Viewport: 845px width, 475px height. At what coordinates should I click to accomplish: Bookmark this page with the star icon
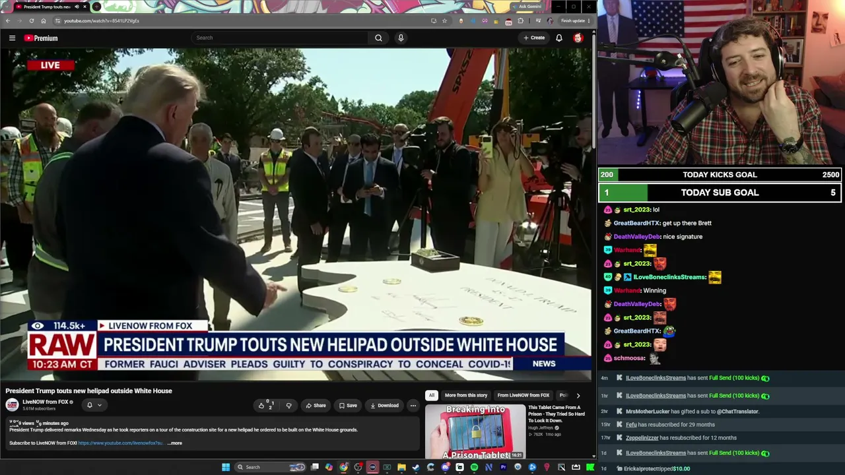tap(444, 20)
